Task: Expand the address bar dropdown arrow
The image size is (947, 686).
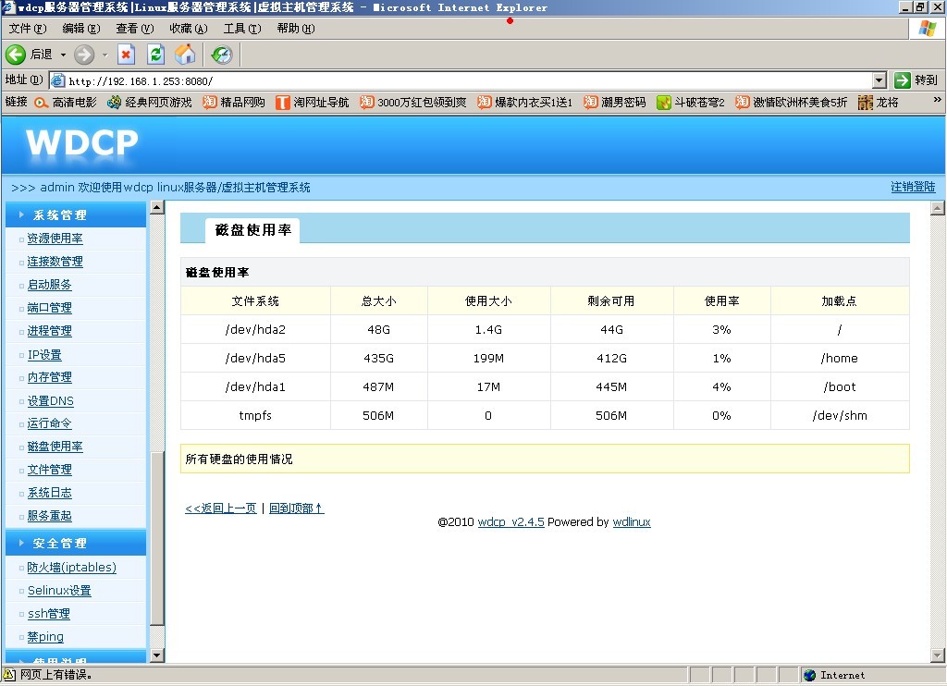Action: click(879, 80)
